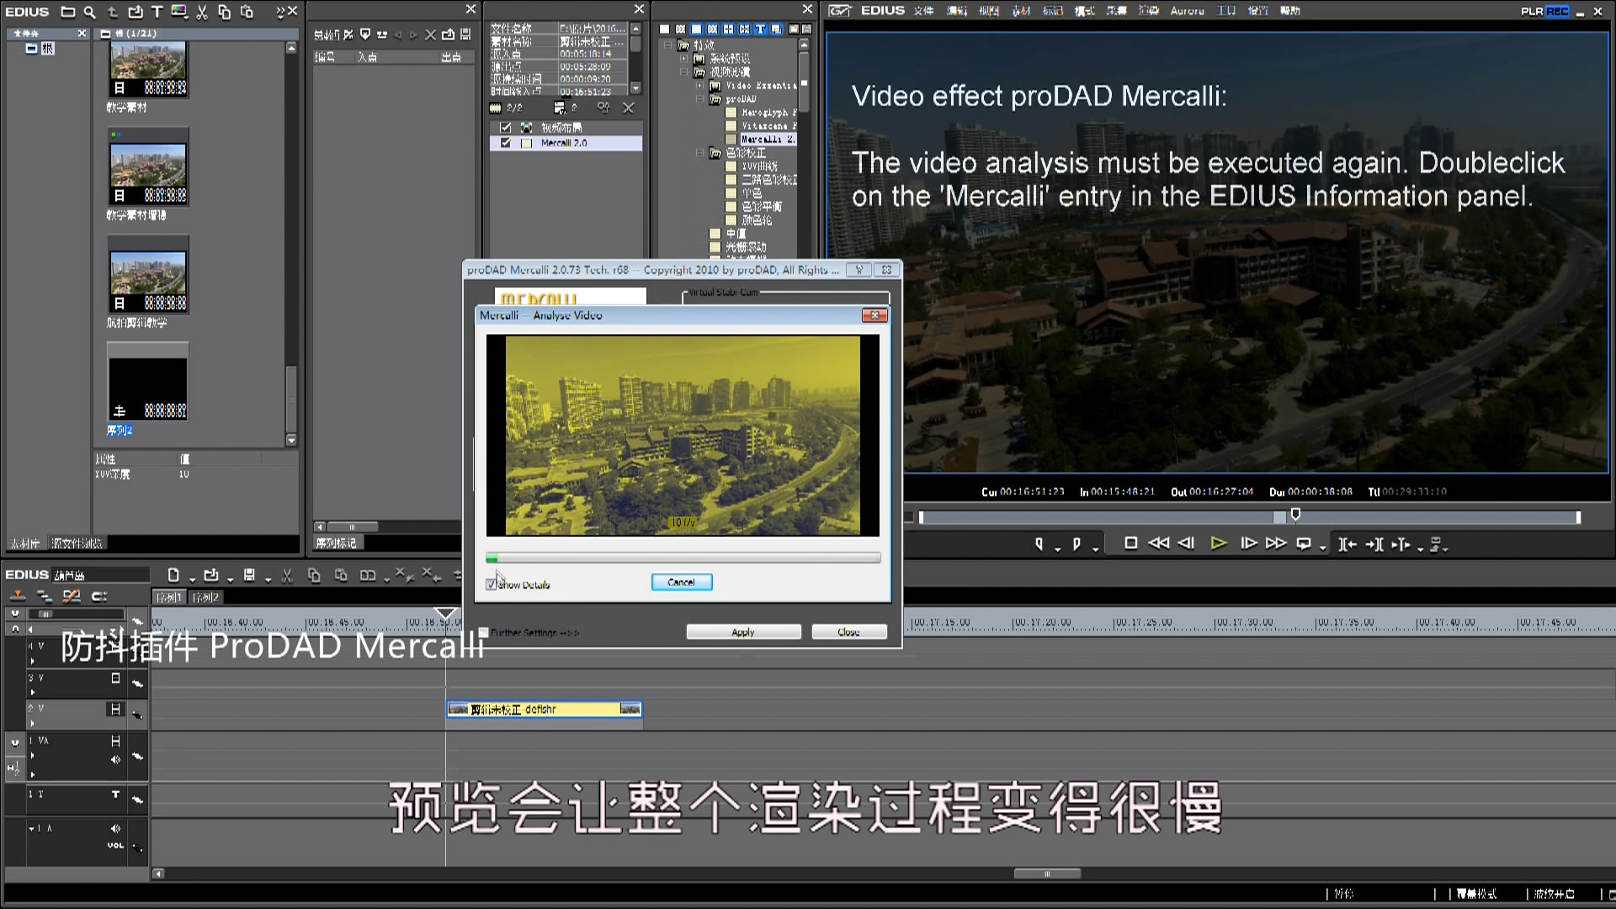Cancel the Mercalli video analysis
The height and width of the screenshot is (909, 1616).
(681, 582)
